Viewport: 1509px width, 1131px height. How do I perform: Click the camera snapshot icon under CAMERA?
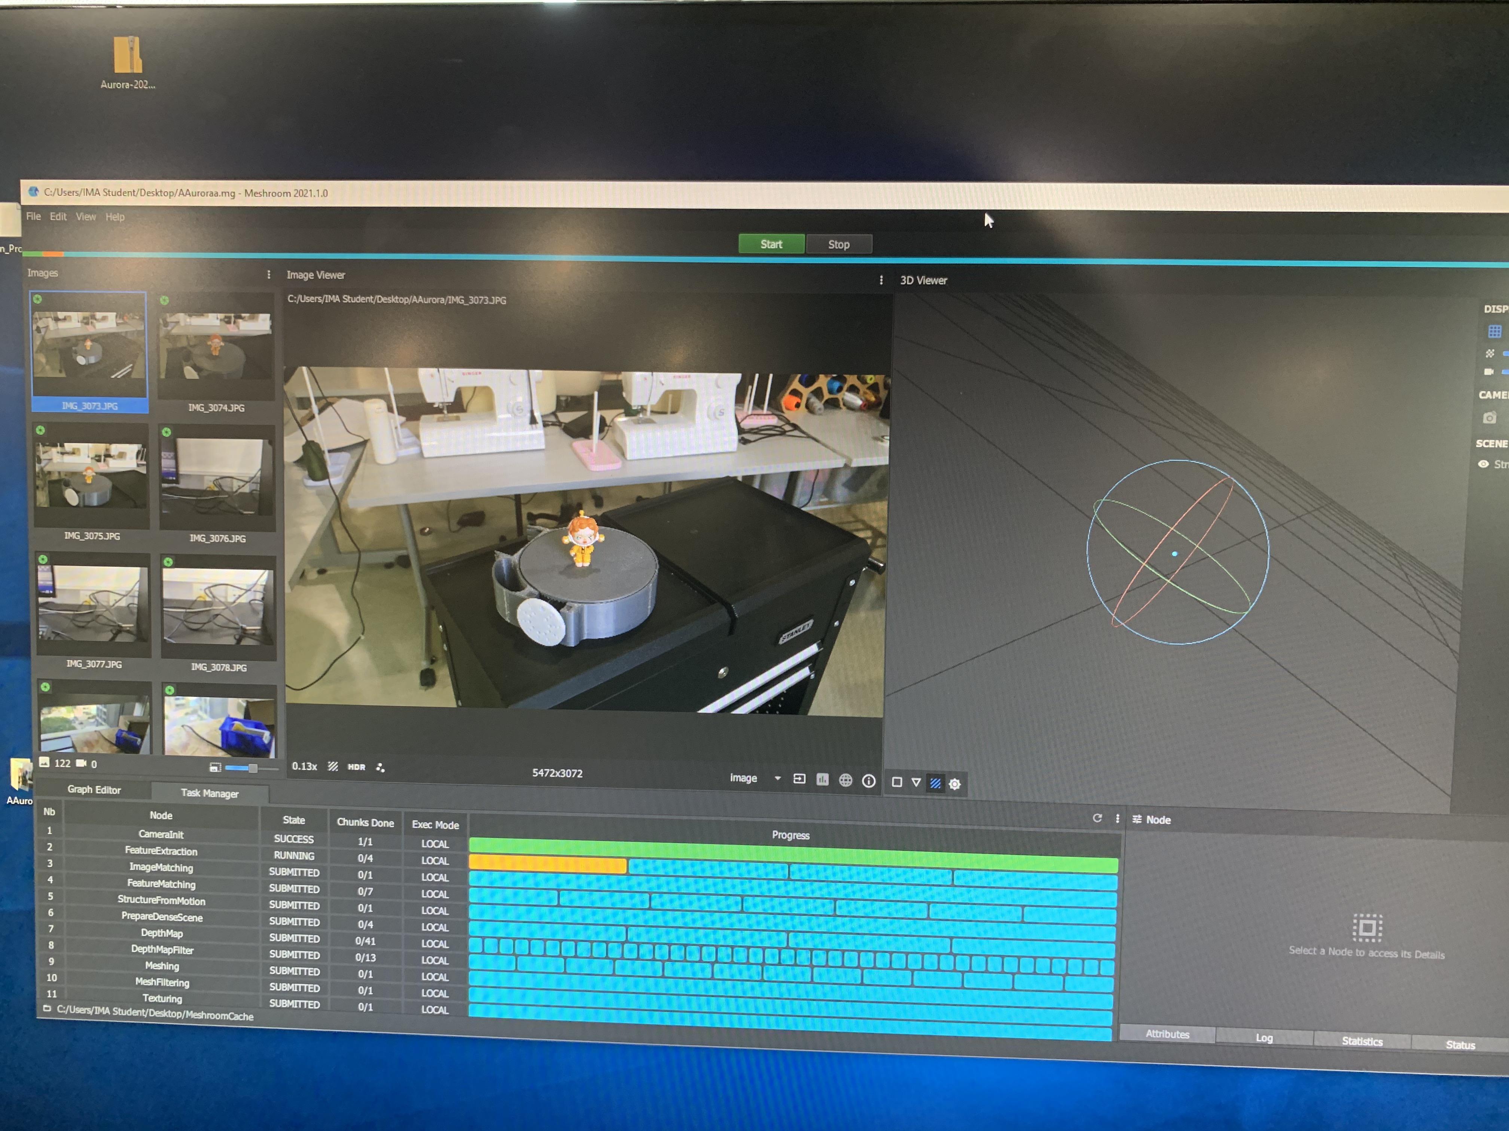coord(1489,418)
